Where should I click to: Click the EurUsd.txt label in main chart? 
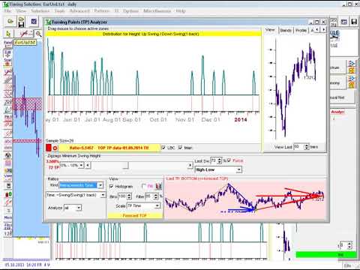point(25,43)
